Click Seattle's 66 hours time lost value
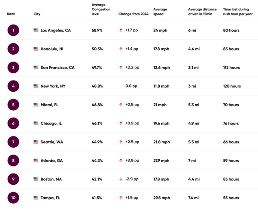258x214 pixels. click(231, 142)
